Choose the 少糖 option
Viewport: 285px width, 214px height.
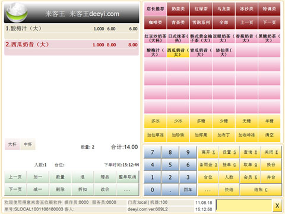(x=224, y=121)
